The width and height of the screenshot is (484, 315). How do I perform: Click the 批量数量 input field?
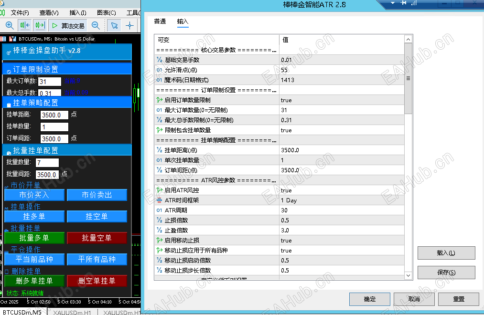pos(47,163)
